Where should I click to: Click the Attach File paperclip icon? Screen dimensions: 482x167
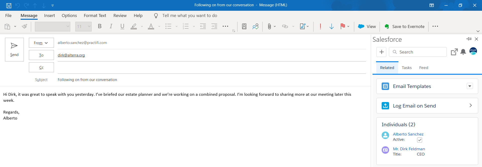point(269,26)
